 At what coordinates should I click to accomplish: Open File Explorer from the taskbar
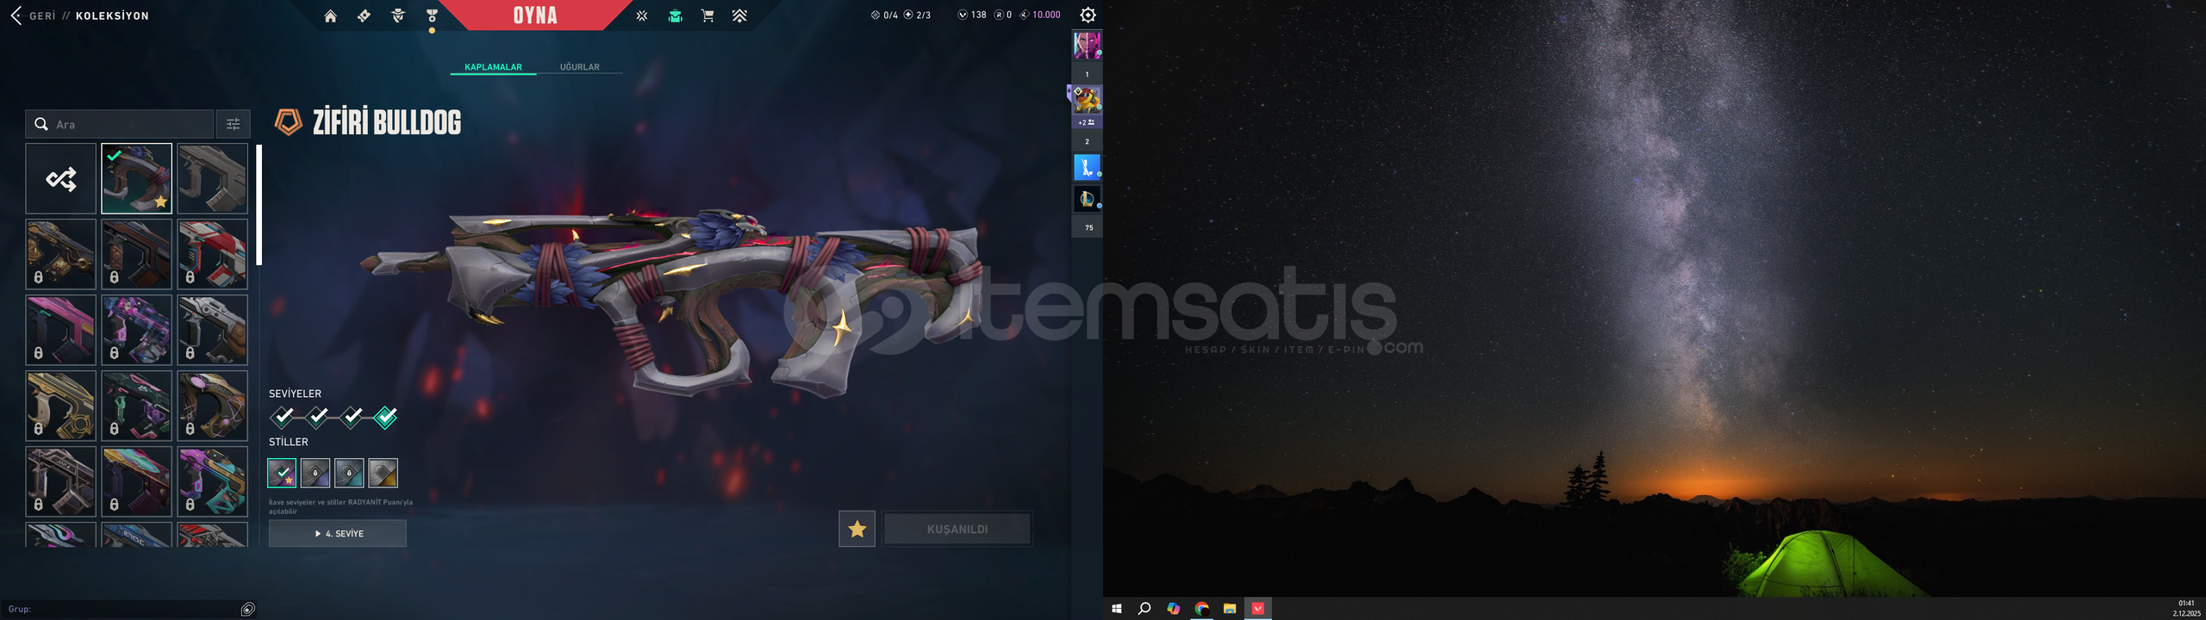tap(1230, 609)
